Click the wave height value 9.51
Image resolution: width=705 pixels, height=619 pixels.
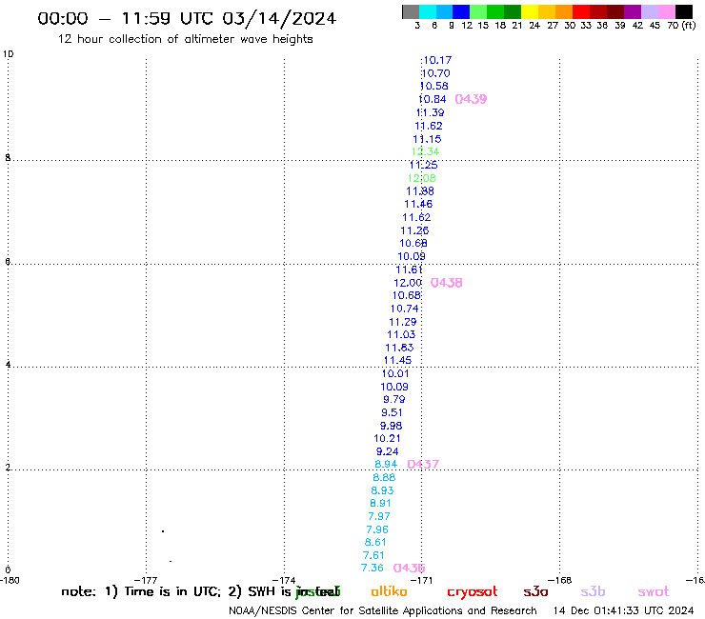(x=393, y=412)
